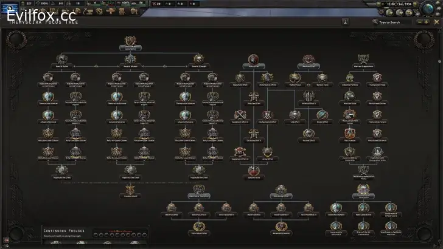Toggle the first continuous focus slot
The height and width of the screenshot is (249, 443).
pyautogui.click(x=56, y=243)
